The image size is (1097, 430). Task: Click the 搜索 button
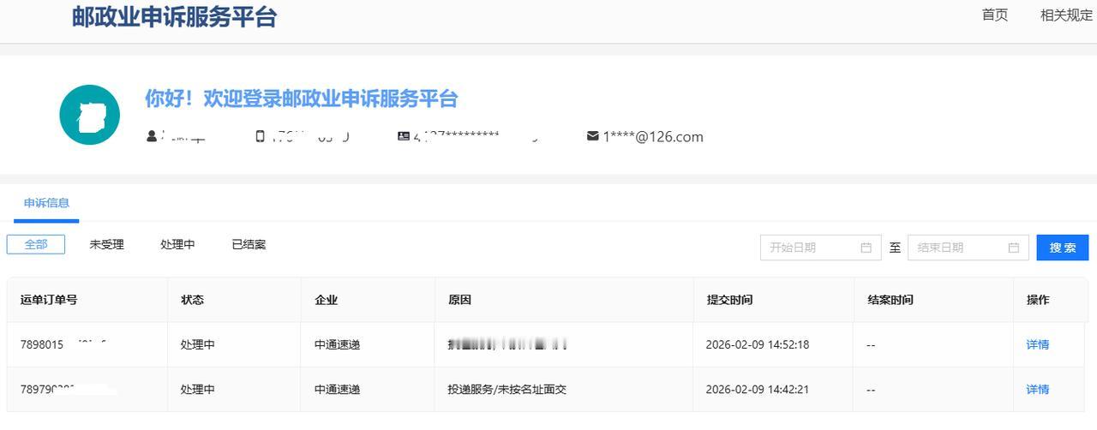pyautogui.click(x=1063, y=248)
